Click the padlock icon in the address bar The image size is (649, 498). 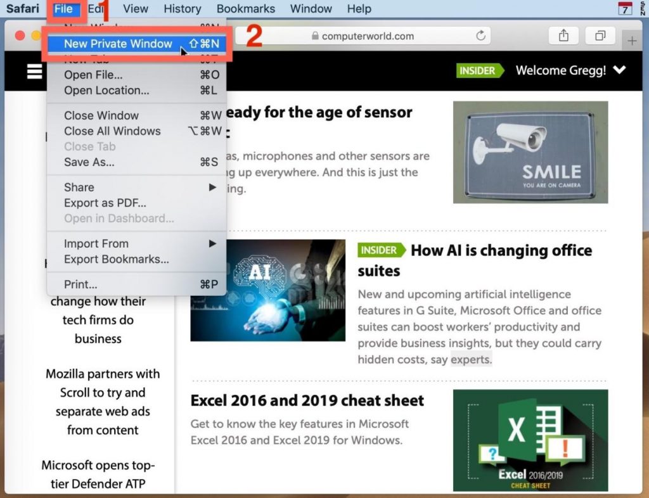pos(316,36)
